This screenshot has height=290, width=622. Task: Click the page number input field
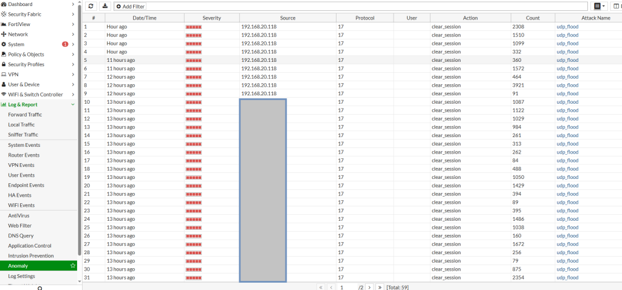click(x=348, y=287)
